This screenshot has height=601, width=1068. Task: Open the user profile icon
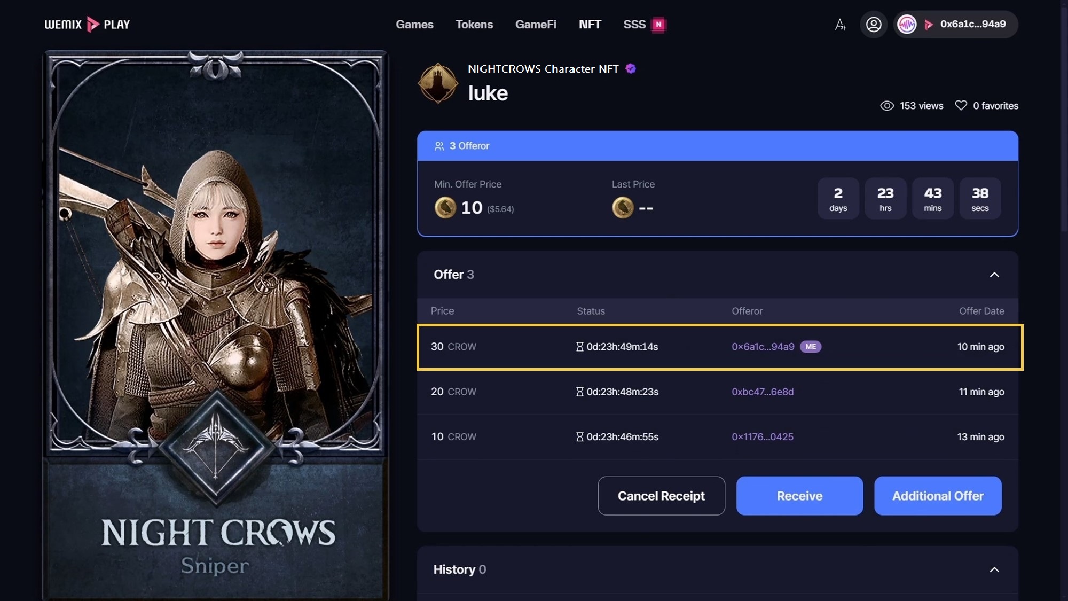point(874,25)
